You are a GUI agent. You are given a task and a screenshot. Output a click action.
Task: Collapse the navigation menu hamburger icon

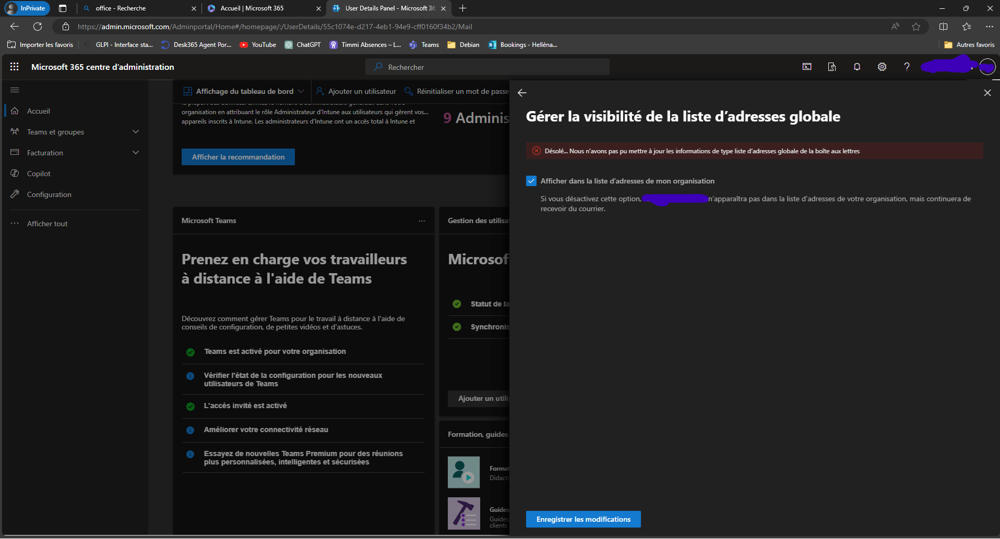[15, 90]
